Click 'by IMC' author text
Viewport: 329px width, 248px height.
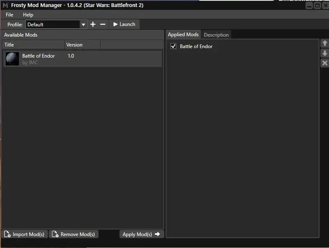coord(30,63)
